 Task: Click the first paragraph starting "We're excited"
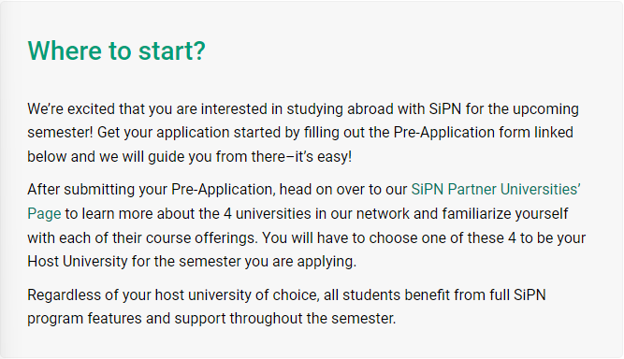303,133
